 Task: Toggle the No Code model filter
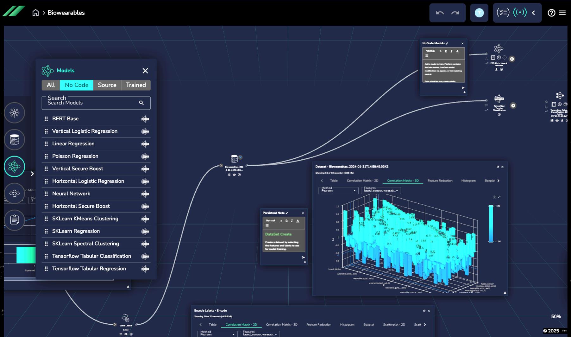[x=77, y=85]
